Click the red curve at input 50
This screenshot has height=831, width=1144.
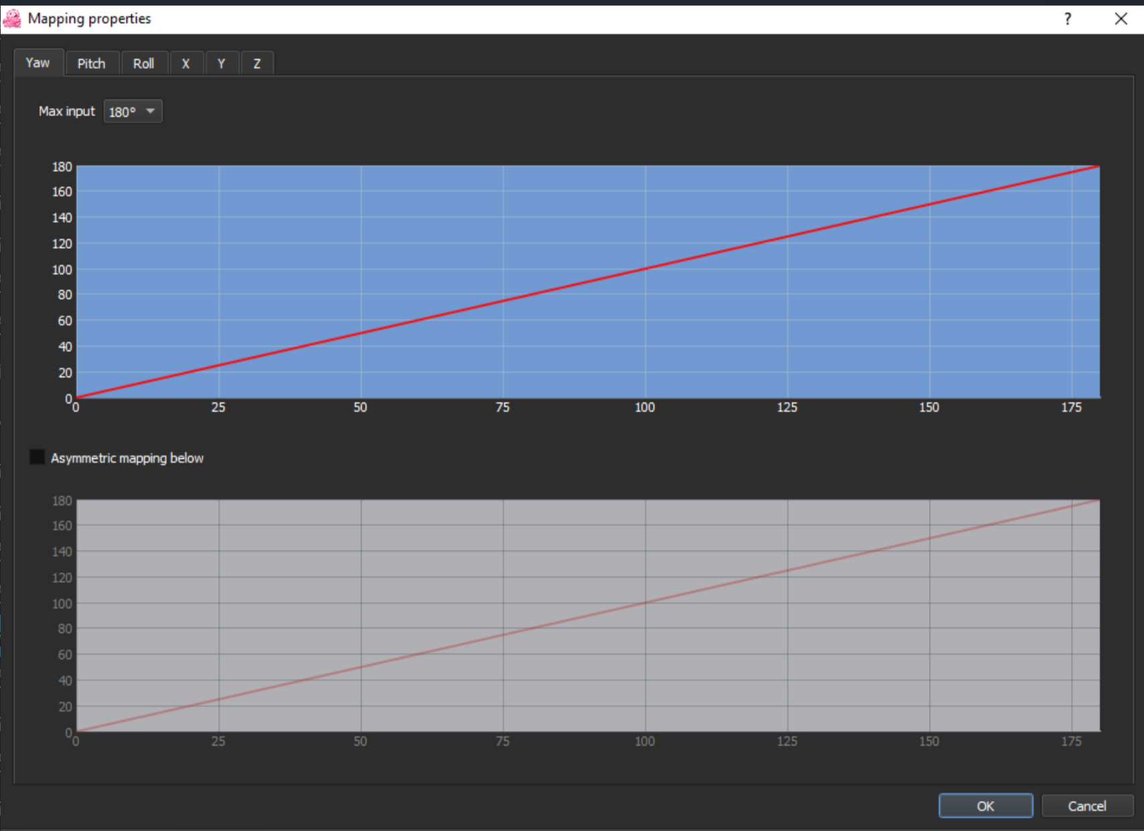tap(361, 333)
